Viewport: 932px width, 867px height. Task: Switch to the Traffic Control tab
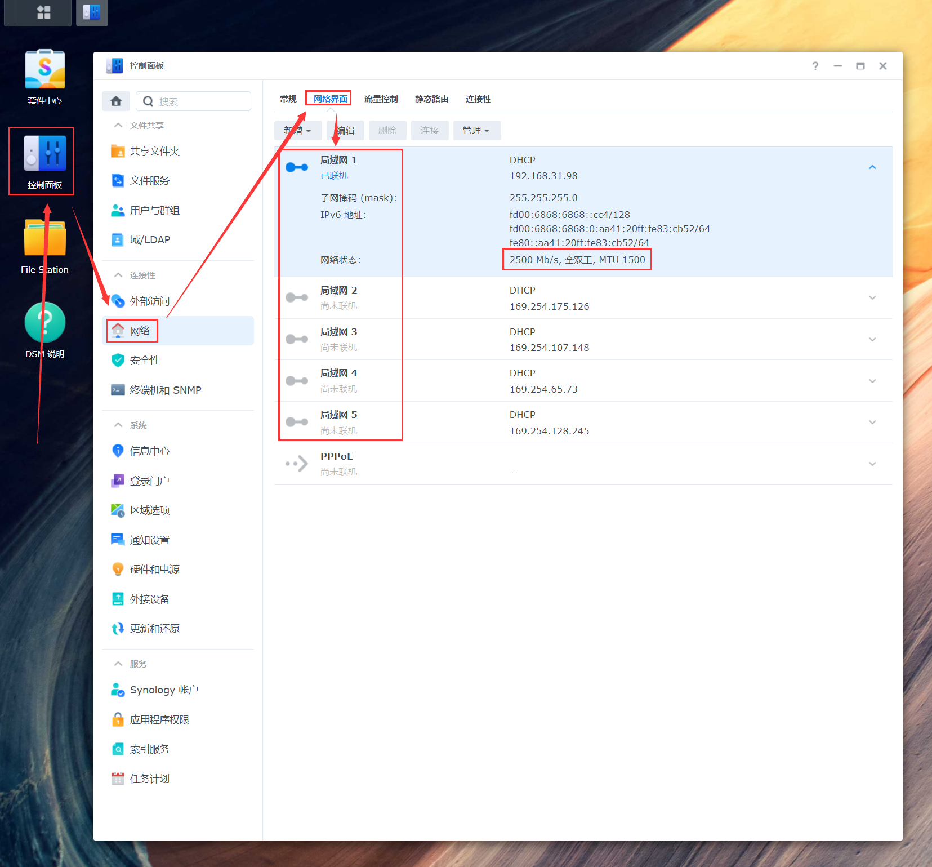tap(381, 99)
